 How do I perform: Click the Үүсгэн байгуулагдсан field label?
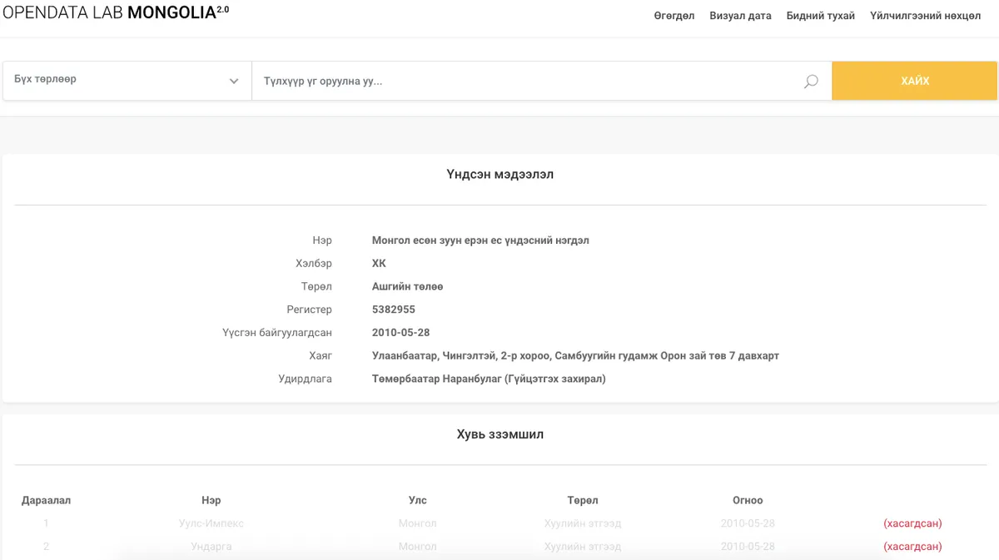pyautogui.click(x=277, y=333)
